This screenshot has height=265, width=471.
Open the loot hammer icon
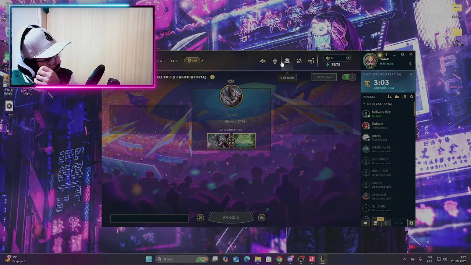pos(299,61)
